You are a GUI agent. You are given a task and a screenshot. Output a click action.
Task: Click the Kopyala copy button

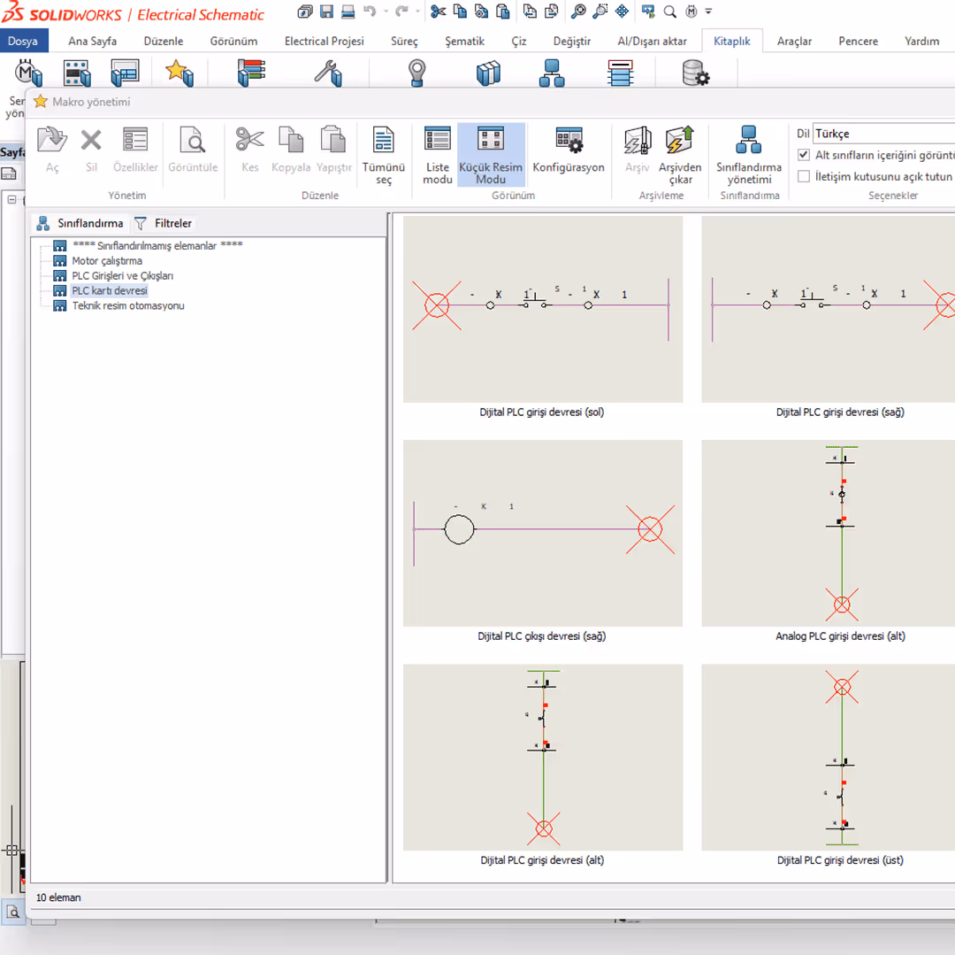pos(291,150)
